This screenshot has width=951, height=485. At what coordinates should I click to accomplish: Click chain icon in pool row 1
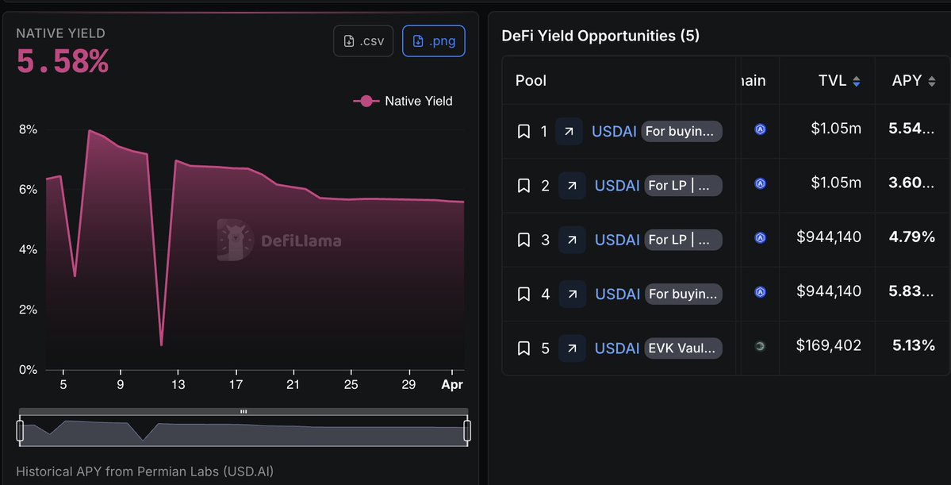click(x=760, y=129)
